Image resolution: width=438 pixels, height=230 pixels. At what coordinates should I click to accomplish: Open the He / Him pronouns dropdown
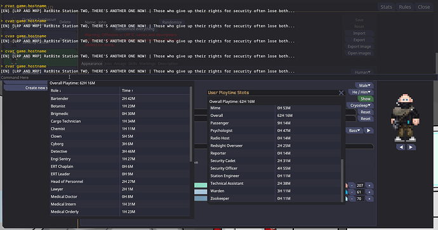point(361,92)
